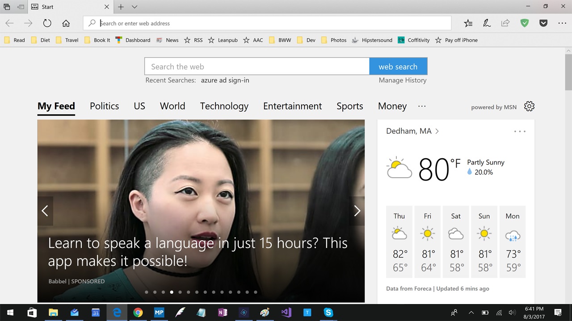Screen dimensions: 572x321
Task: Click the web search button
Action: point(398,66)
